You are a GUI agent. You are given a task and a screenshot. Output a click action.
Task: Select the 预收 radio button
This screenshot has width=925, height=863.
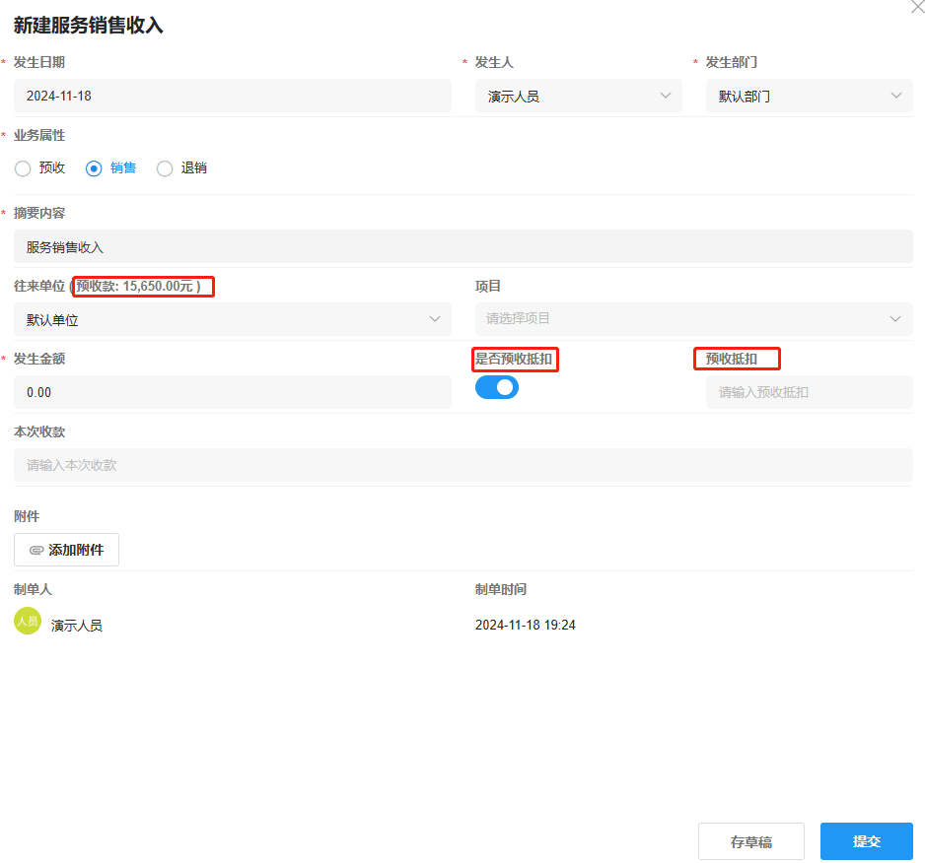[22, 168]
